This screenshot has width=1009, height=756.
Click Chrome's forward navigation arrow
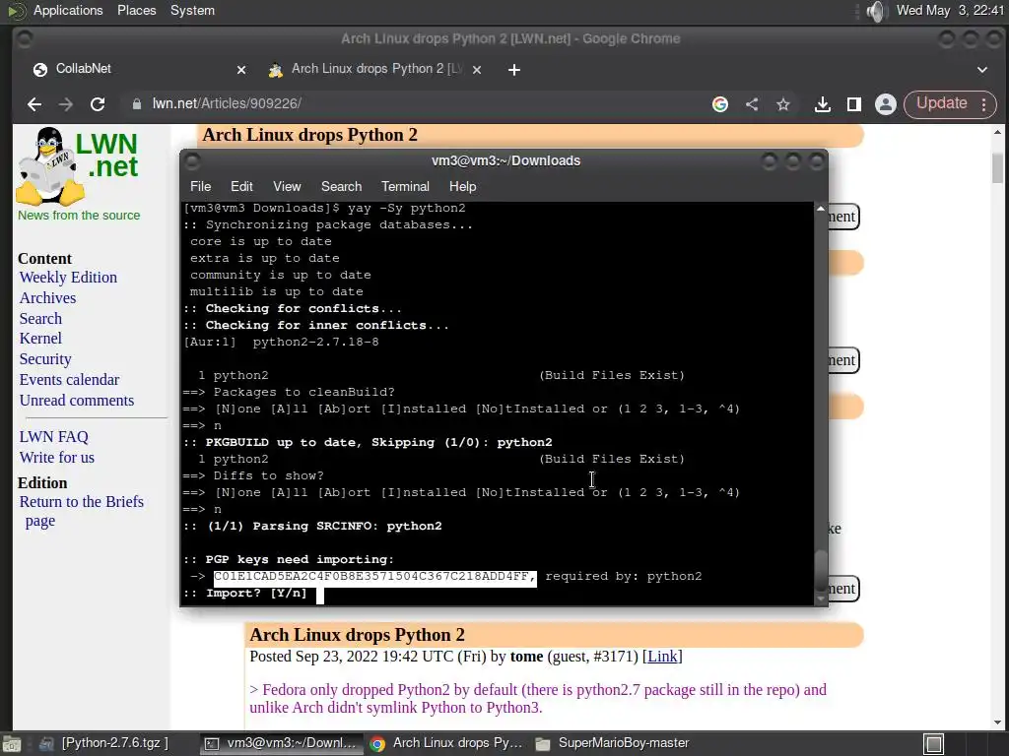coord(66,104)
